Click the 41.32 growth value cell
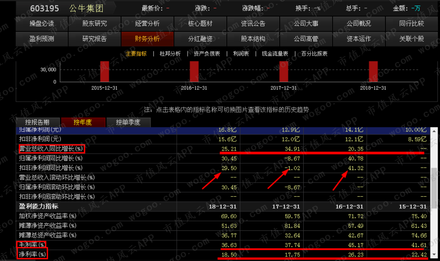 (356, 168)
